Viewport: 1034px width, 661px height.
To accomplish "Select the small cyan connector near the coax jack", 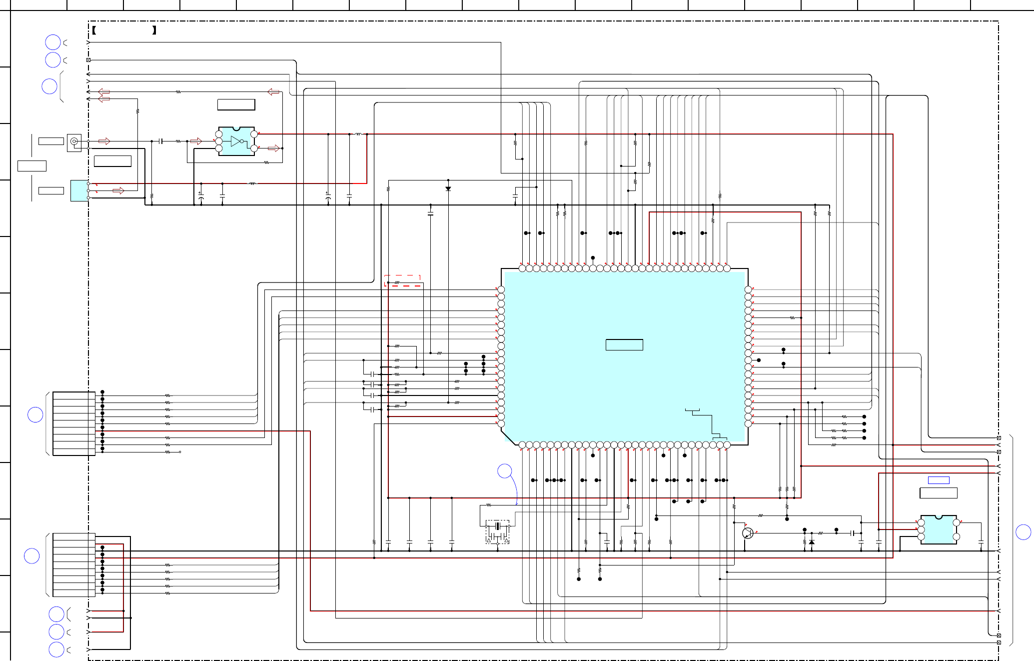I will [x=79, y=190].
